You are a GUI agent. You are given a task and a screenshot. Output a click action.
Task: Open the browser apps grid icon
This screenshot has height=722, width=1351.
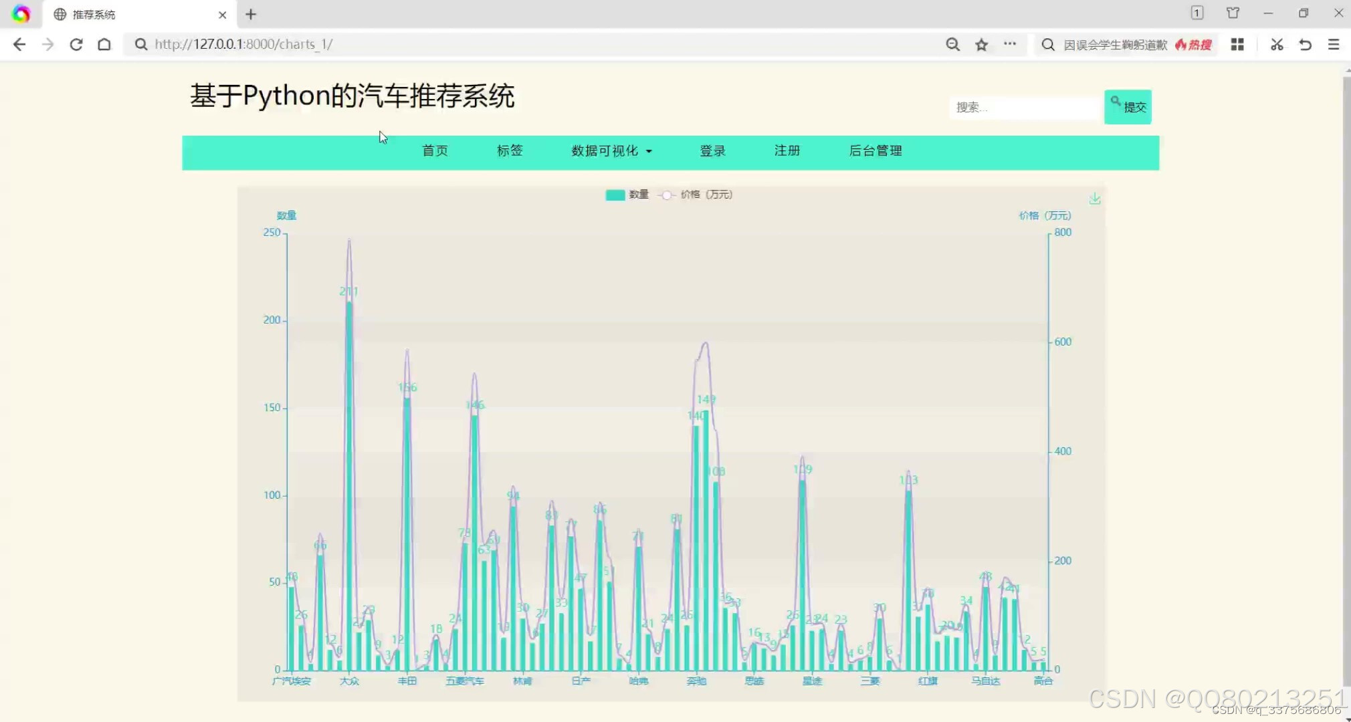tap(1237, 44)
